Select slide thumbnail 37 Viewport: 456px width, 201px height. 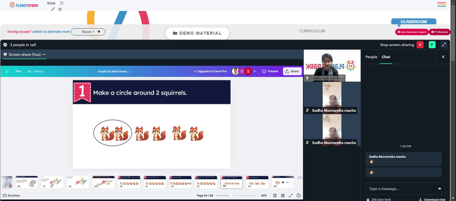[52, 182]
